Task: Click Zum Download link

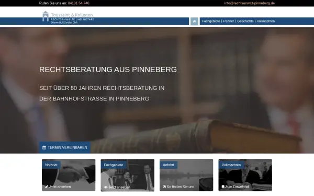Action: [237, 187]
